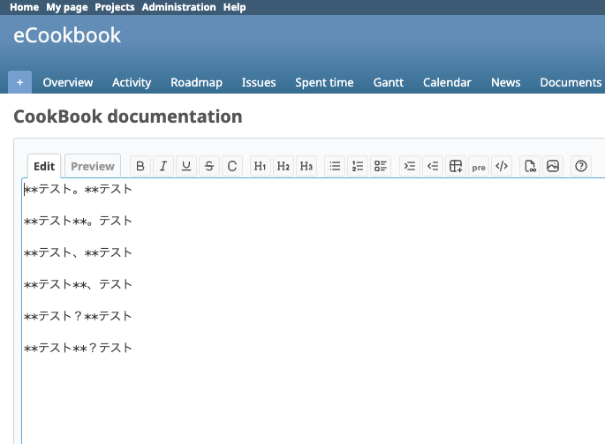
Task: Apply italic formatting
Action: coord(163,166)
